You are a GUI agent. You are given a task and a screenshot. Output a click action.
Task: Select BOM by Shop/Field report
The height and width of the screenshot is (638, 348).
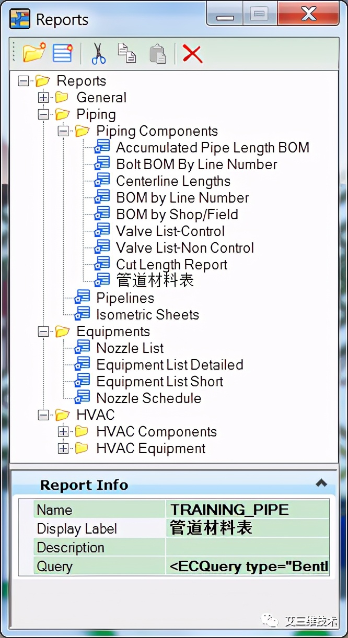(177, 215)
